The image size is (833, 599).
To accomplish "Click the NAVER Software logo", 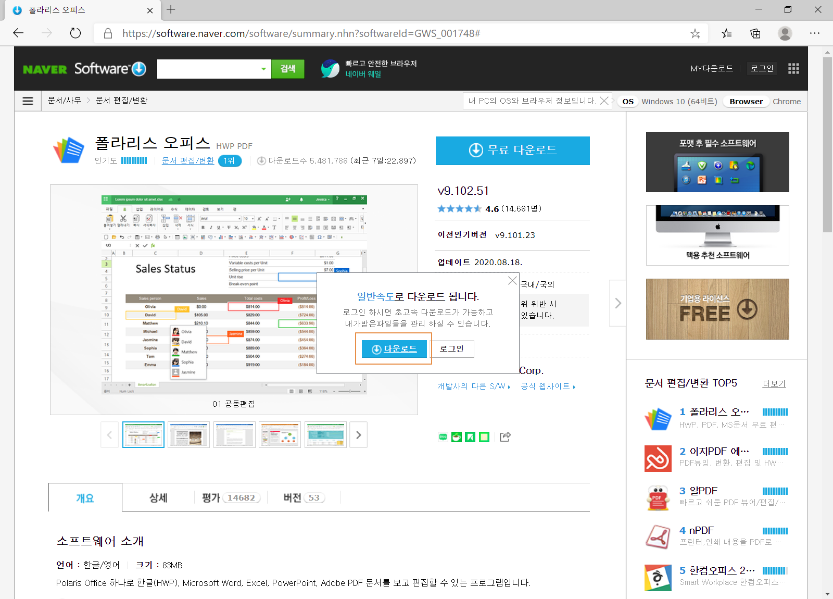I will pos(84,69).
